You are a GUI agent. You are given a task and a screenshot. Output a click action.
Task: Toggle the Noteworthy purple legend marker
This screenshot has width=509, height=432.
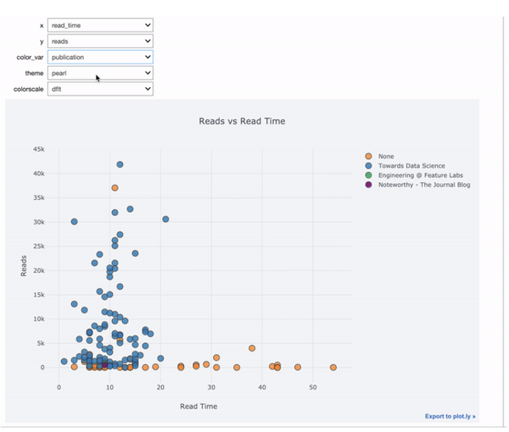point(368,185)
